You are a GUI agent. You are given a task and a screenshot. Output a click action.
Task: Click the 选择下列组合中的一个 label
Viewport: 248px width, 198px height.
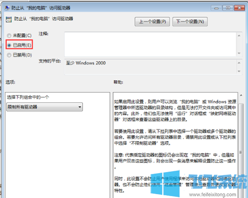[x=28, y=97]
